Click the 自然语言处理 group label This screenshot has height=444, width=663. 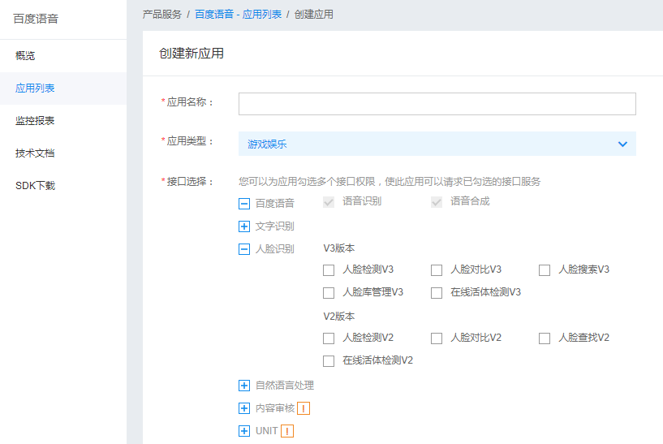285,386
